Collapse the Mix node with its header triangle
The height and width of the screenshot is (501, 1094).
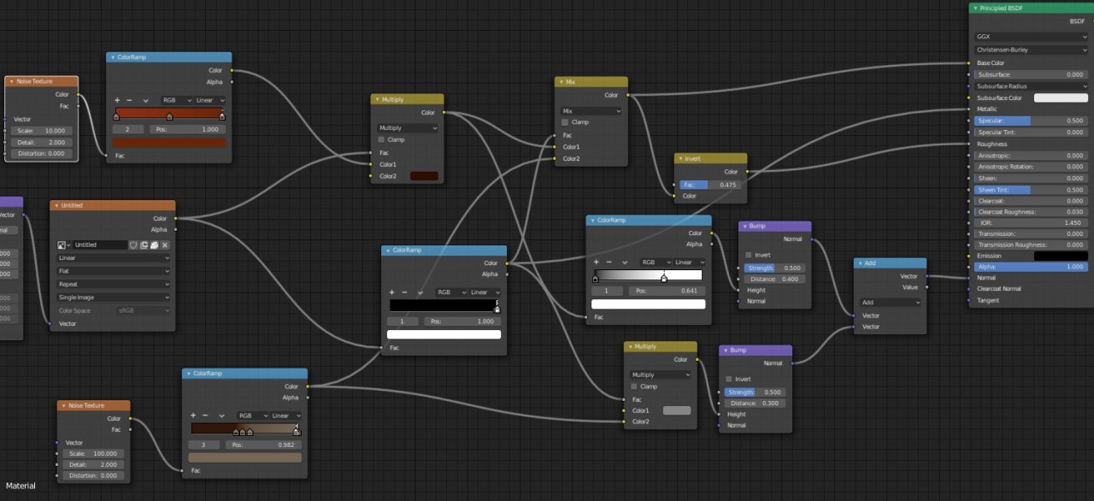[x=561, y=82]
